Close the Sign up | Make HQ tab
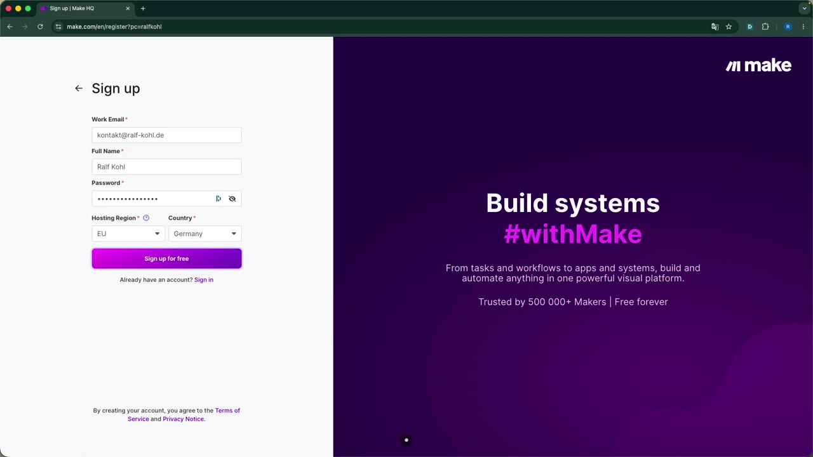 [x=128, y=8]
